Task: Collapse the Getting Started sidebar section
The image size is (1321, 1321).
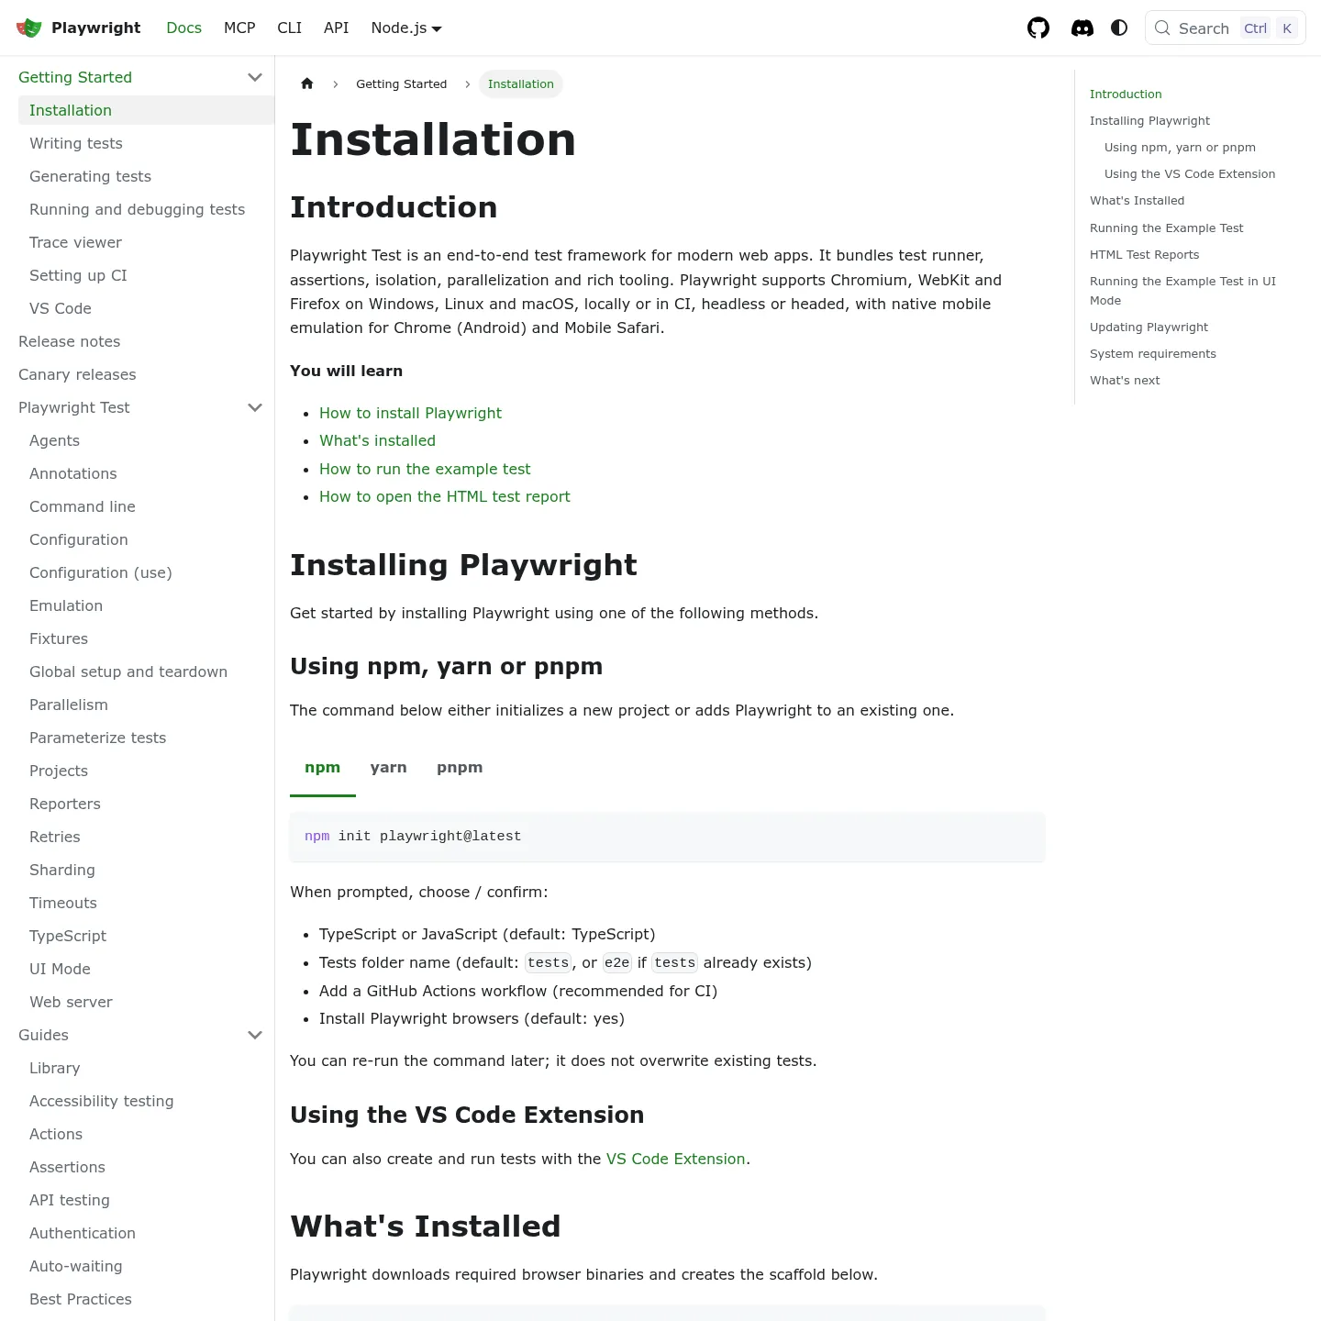Action: click(255, 77)
